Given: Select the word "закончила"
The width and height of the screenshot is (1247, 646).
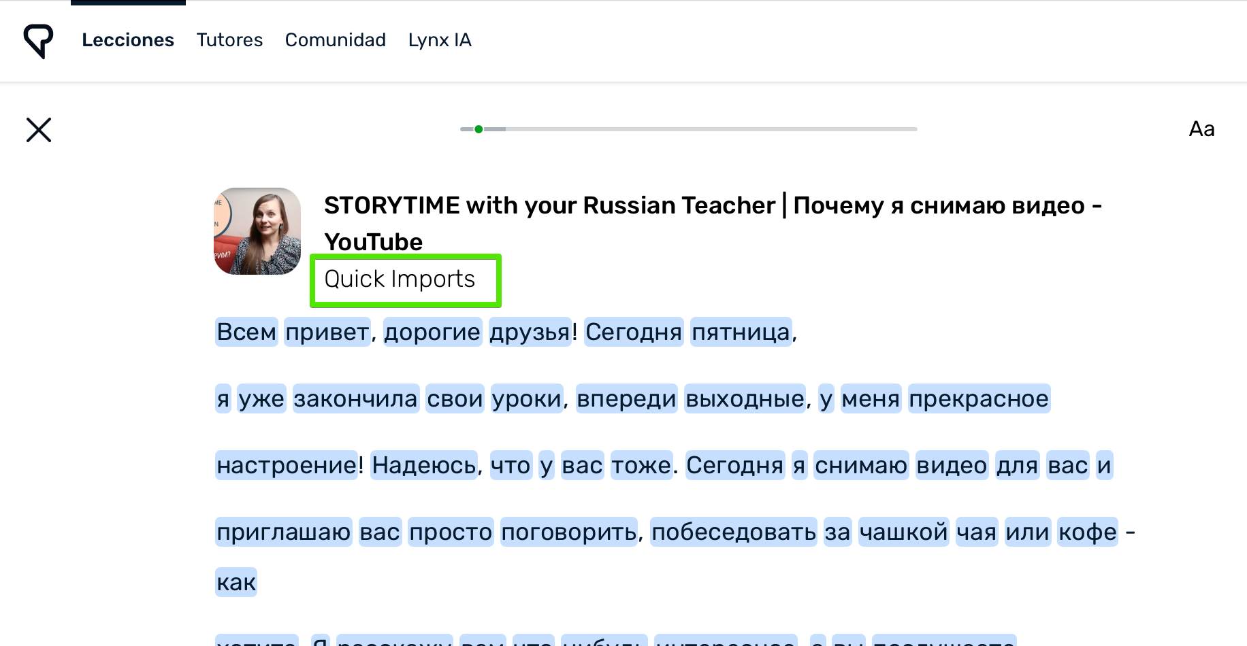Looking at the screenshot, I should click(355, 398).
